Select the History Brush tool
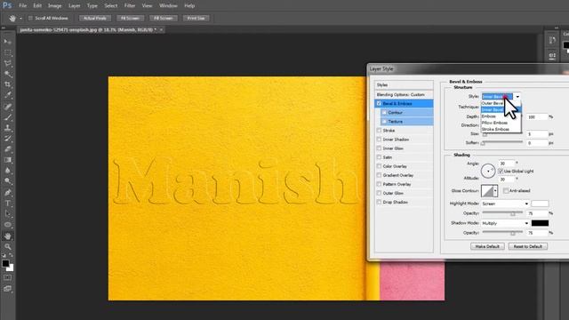The width and height of the screenshot is (569, 320). pos(8,139)
